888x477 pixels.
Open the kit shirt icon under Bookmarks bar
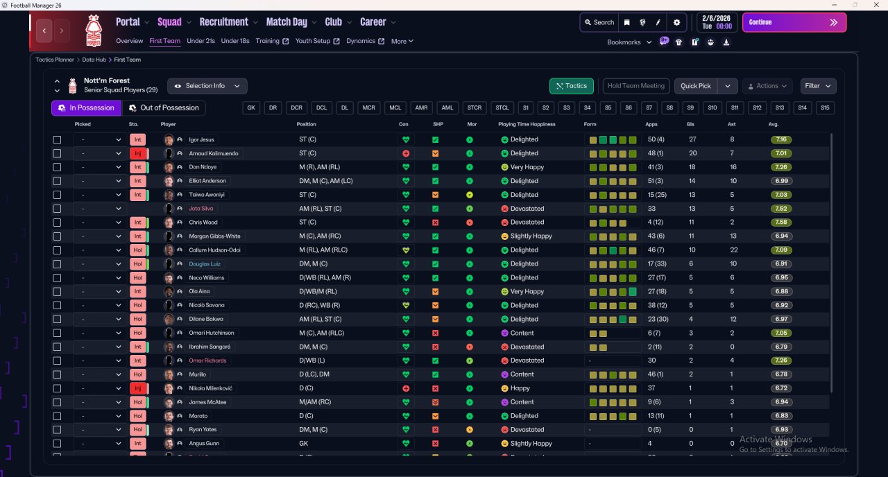click(678, 42)
